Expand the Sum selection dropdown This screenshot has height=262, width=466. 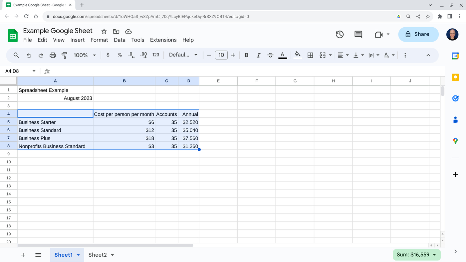[434, 254]
